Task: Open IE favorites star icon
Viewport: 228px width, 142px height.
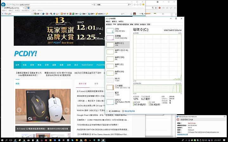Action: coord(137,5)
